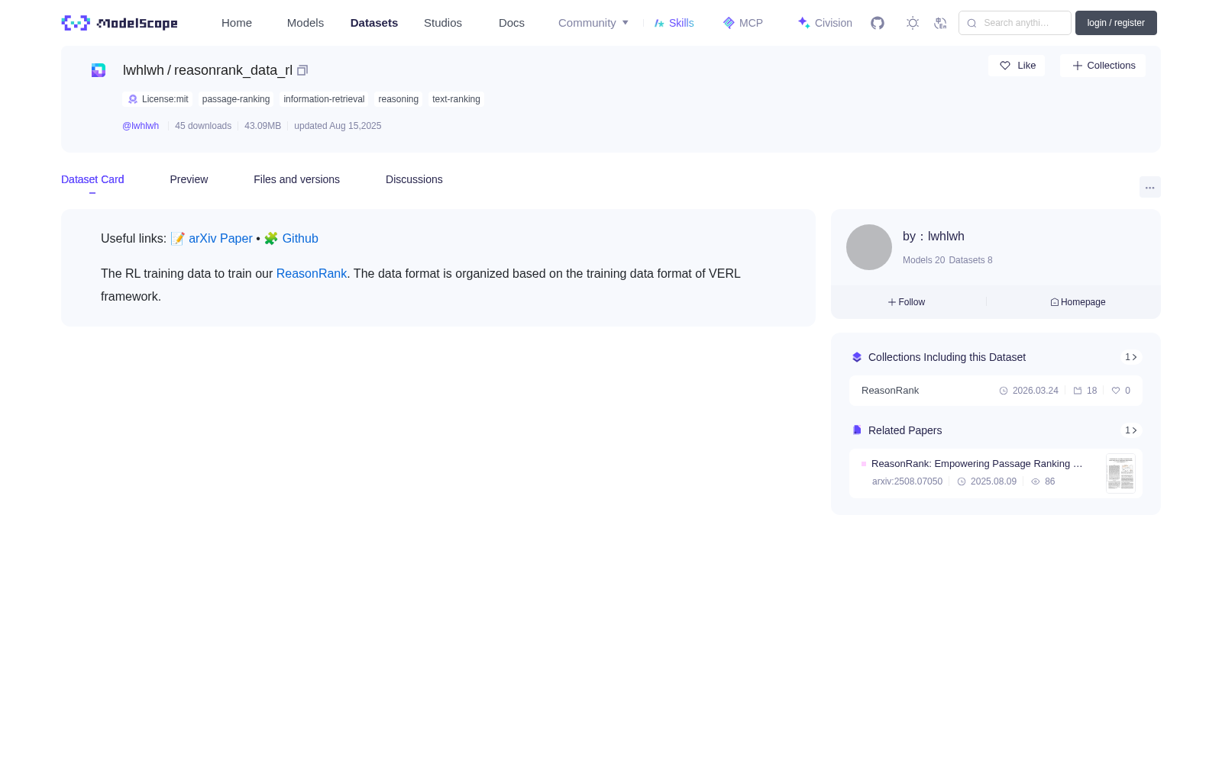
Task: Go to Home in navbar
Action: click(x=237, y=23)
